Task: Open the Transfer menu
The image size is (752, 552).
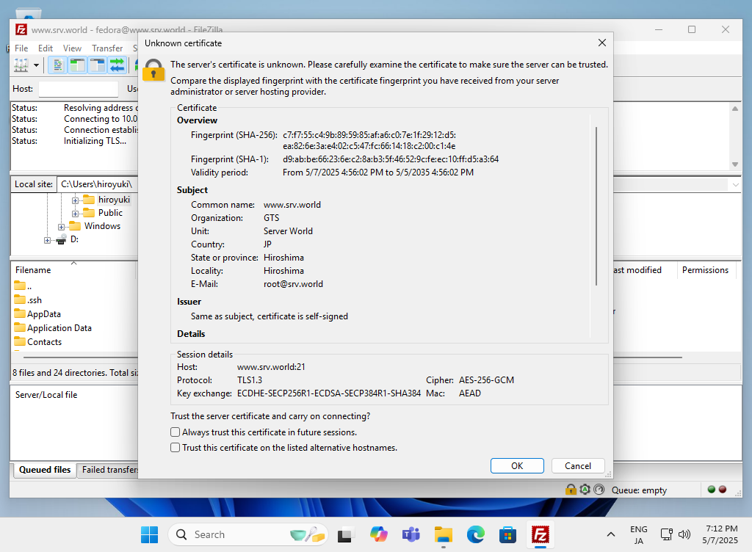Action: (x=107, y=48)
